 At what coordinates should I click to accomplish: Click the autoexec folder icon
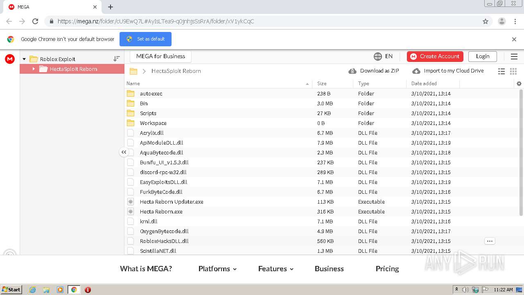[x=131, y=93]
